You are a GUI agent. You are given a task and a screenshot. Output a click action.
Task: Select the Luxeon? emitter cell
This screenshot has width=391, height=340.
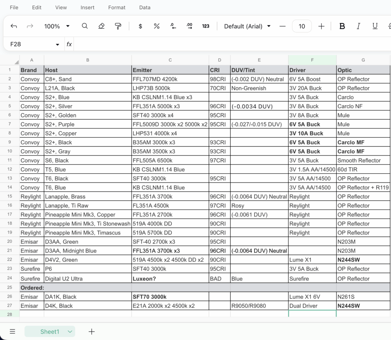click(170, 278)
